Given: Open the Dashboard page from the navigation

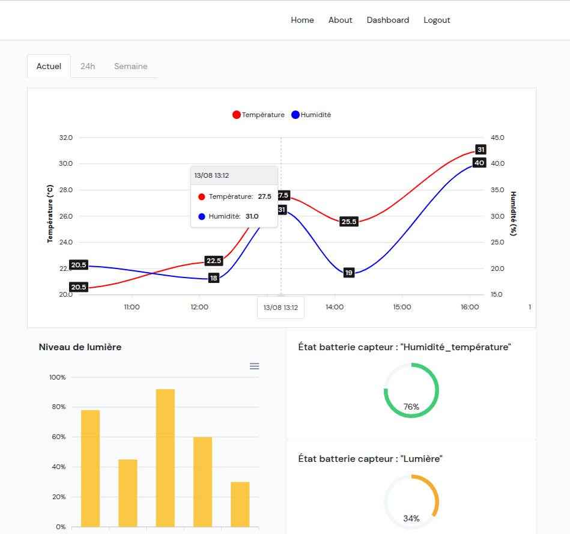Looking at the screenshot, I should click(x=387, y=20).
